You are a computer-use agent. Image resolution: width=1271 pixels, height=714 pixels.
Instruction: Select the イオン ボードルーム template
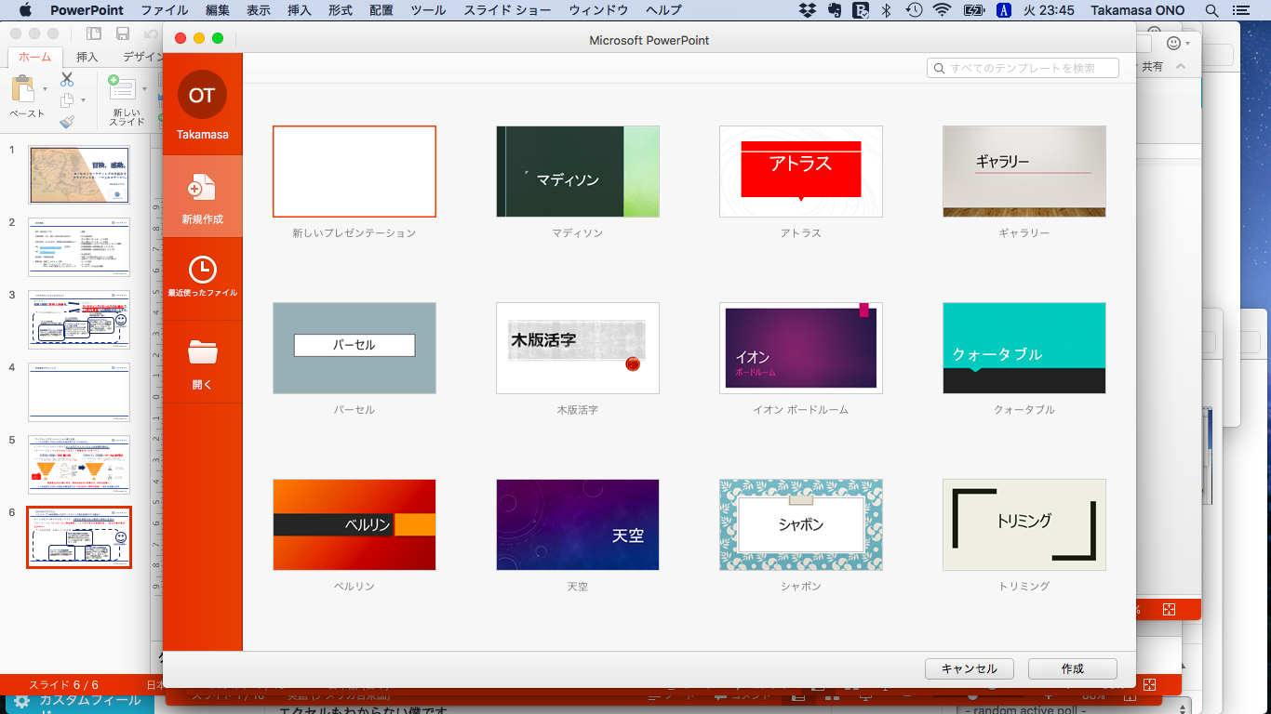point(801,348)
